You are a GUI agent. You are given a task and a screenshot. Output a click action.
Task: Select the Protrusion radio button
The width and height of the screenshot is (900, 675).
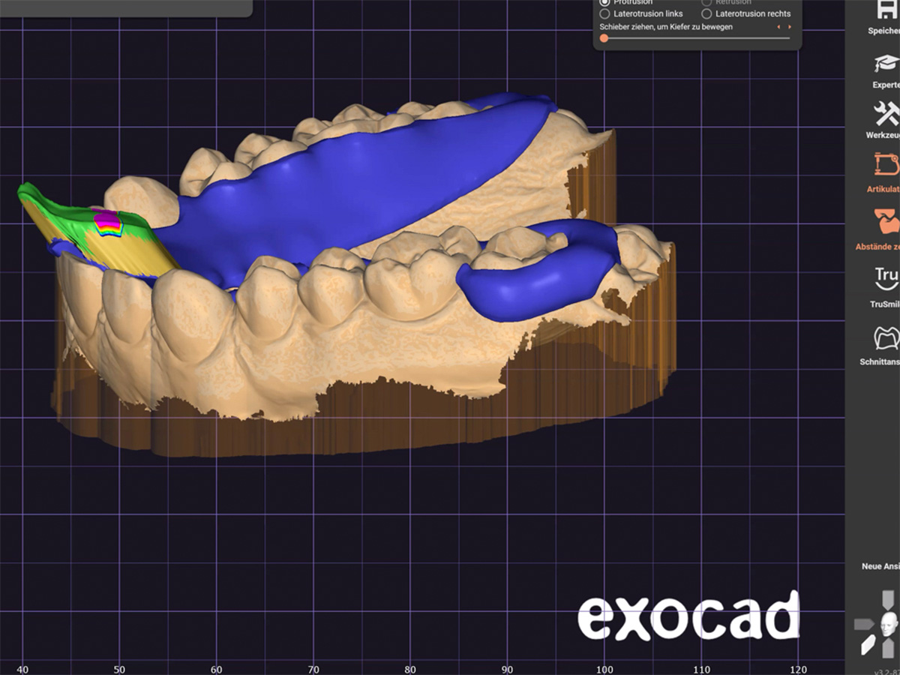tap(604, 2)
